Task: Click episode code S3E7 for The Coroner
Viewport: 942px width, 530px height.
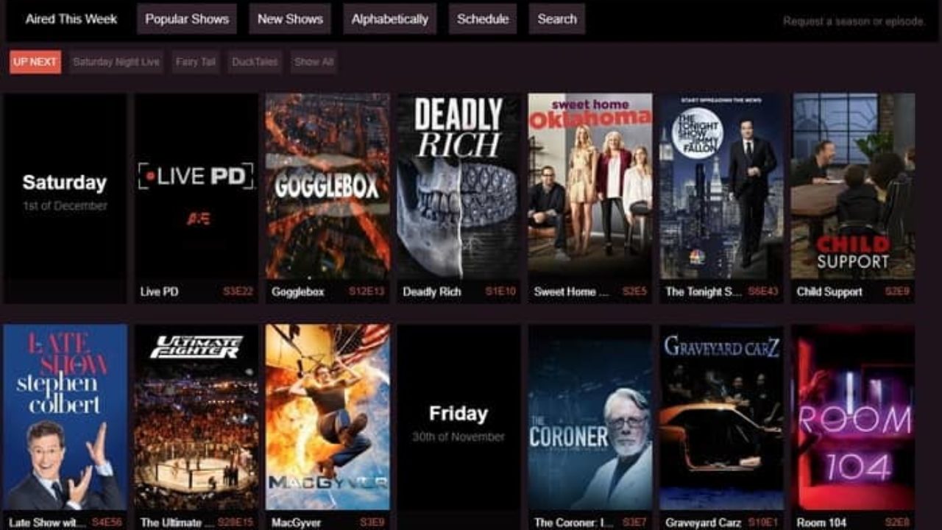Action: point(634,523)
